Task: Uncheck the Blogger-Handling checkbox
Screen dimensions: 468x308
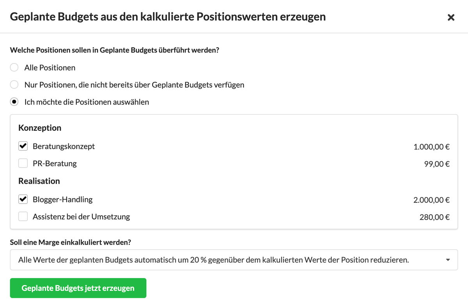Action: click(x=23, y=199)
